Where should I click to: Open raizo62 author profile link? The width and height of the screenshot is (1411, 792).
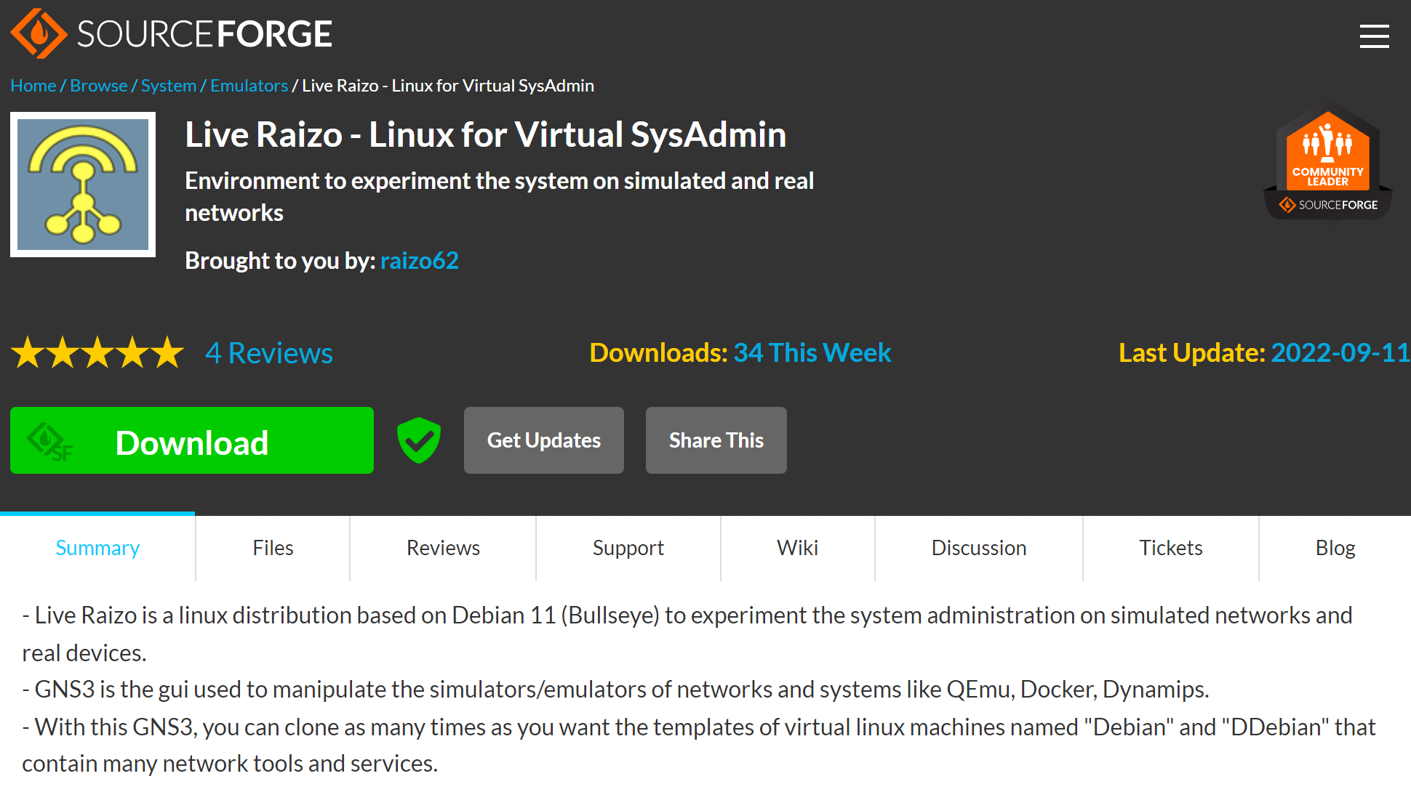[x=419, y=260]
